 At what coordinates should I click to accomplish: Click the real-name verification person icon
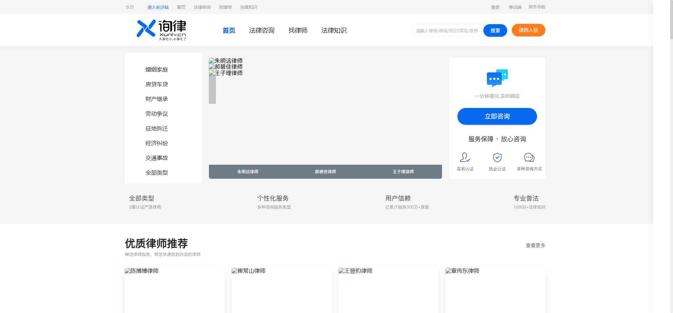(x=465, y=157)
